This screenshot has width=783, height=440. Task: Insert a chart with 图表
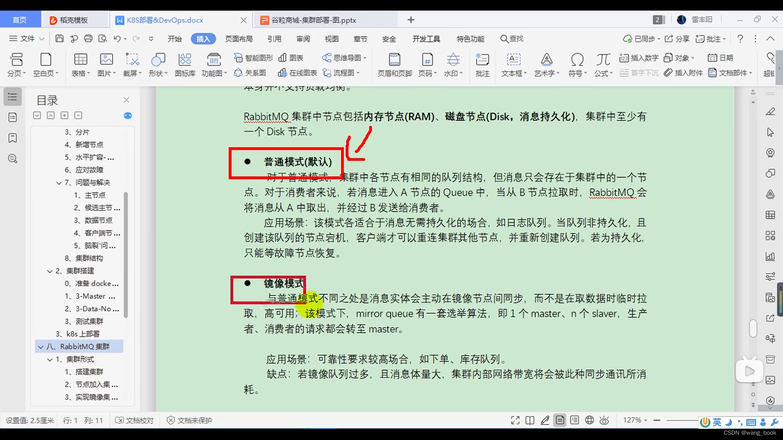tap(291, 58)
